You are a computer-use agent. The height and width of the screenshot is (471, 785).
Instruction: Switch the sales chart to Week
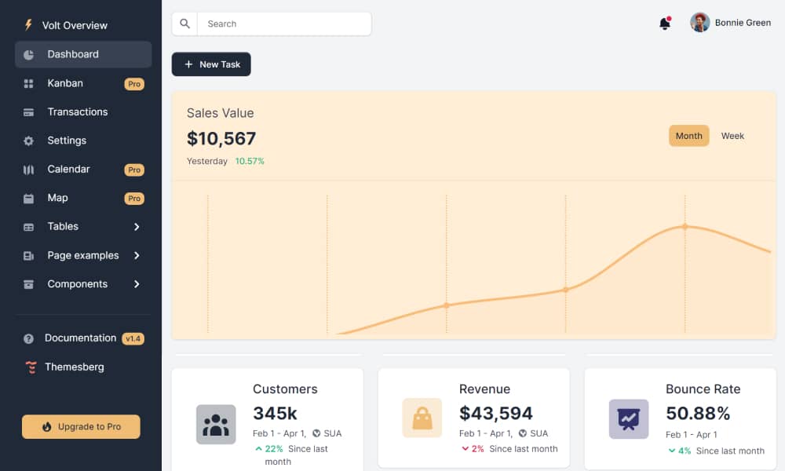coord(732,136)
